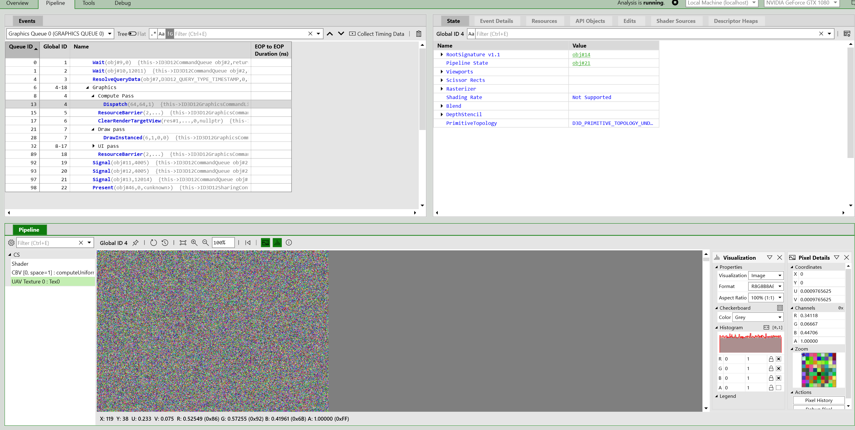
Task: Open the Format R8G8B8A8 dropdown
Action: pyautogui.click(x=766, y=286)
